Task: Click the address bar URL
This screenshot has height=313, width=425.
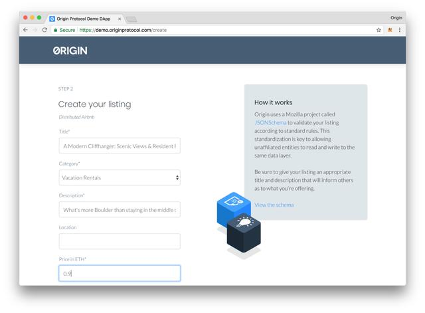Action: click(x=123, y=30)
